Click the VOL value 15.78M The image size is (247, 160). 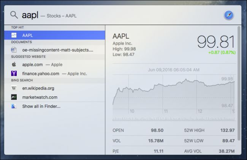(x=156, y=141)
